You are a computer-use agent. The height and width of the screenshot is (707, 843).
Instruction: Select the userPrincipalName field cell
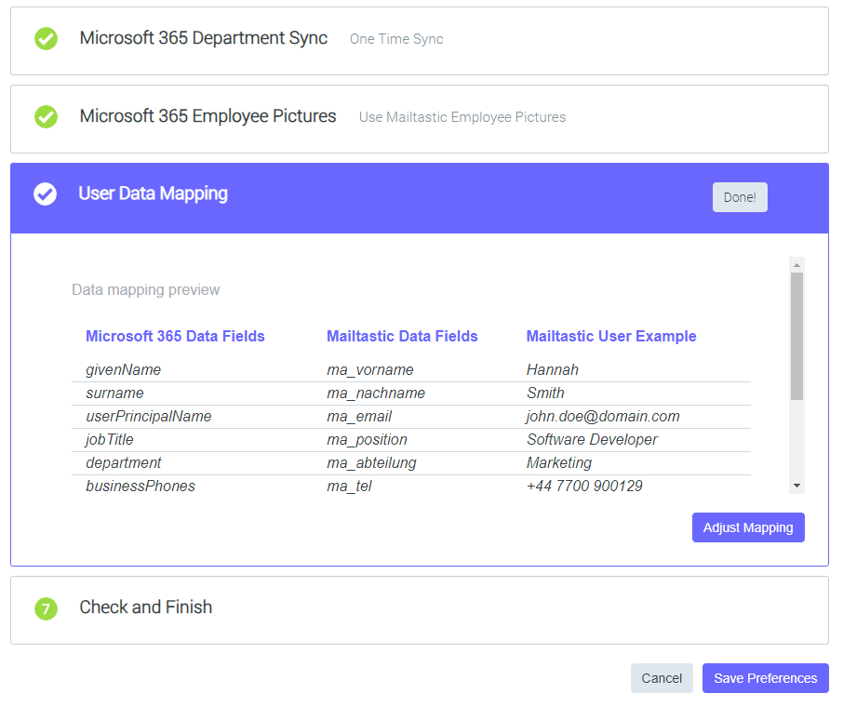pos(149,416)
